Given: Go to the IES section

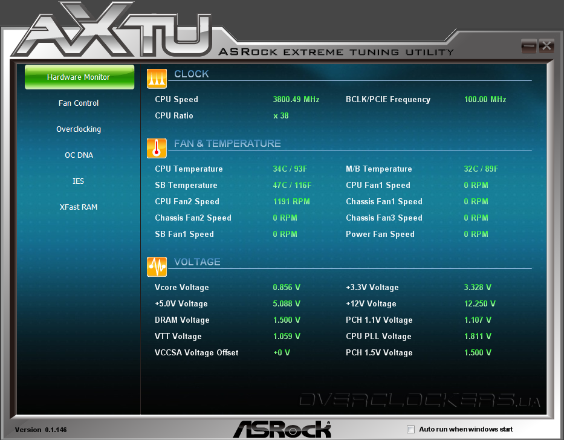Looking at the screenshot, I should (x=79, y=181).
